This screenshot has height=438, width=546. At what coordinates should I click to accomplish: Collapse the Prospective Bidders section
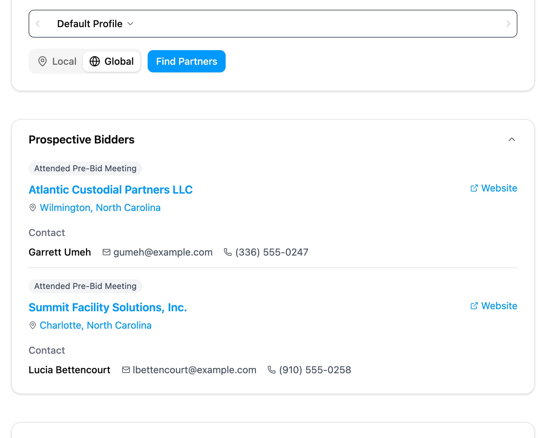pyautogui.click(x=512, y=139)
